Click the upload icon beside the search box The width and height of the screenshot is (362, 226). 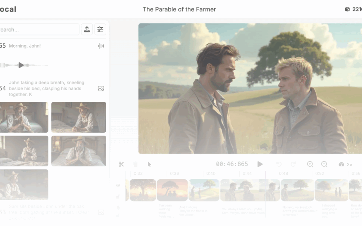[87, 29]
